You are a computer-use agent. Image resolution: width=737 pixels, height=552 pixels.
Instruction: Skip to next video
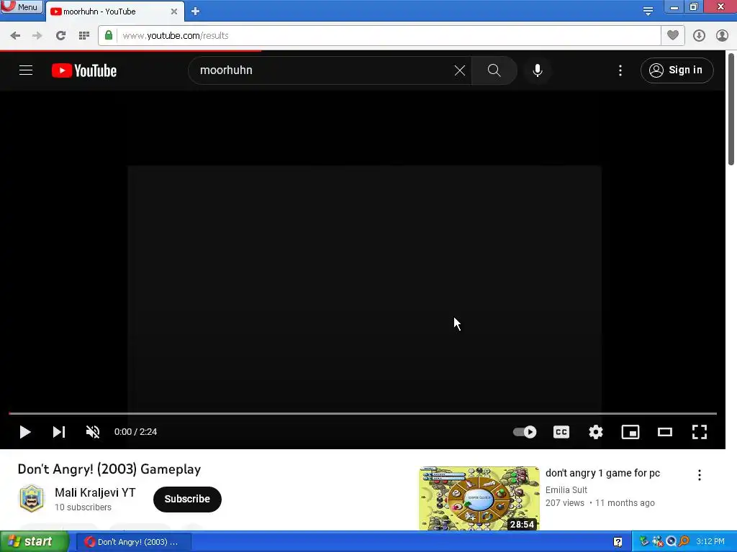click(x=59, y=432)
